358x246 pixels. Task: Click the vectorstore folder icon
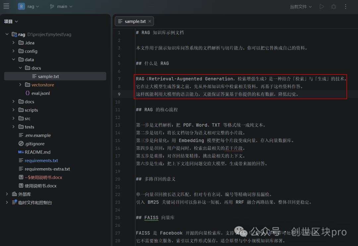tap(28, 84)
